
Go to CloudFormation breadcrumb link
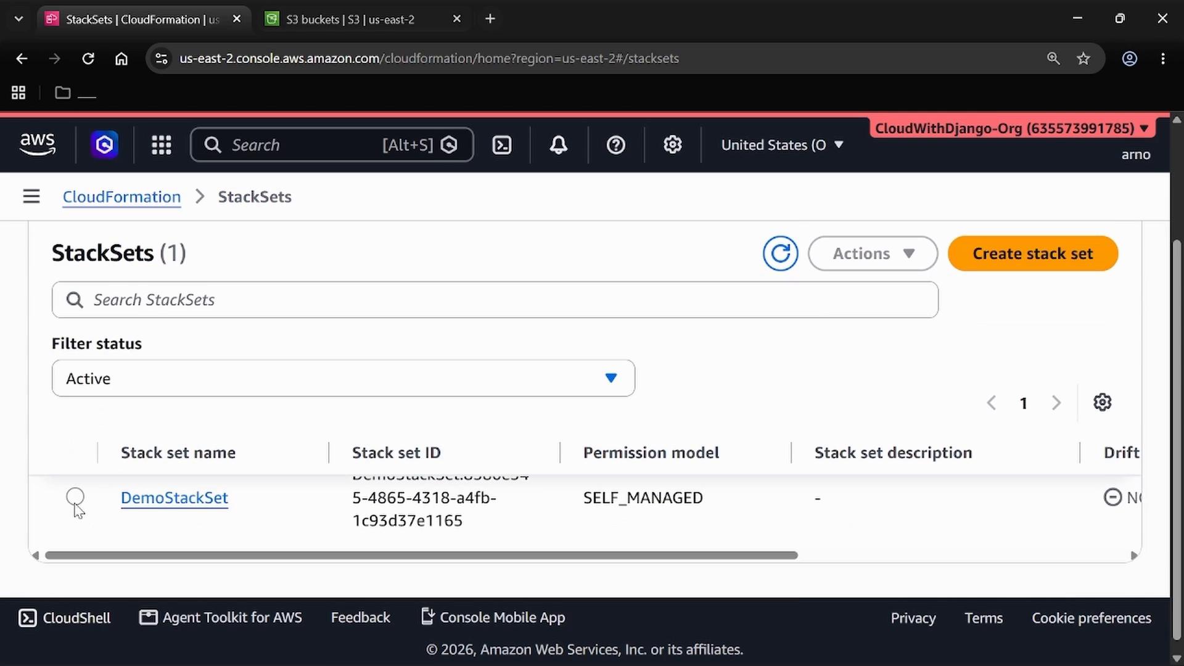(x=121, y=197)
